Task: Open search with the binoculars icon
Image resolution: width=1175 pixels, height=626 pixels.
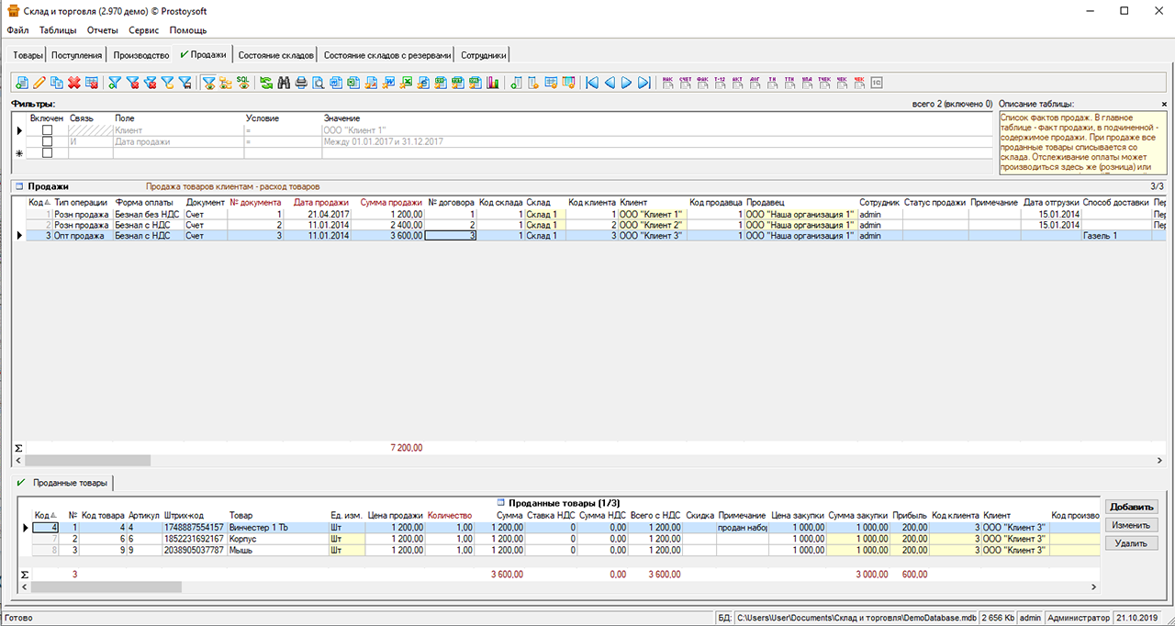Action: (284, 84)
